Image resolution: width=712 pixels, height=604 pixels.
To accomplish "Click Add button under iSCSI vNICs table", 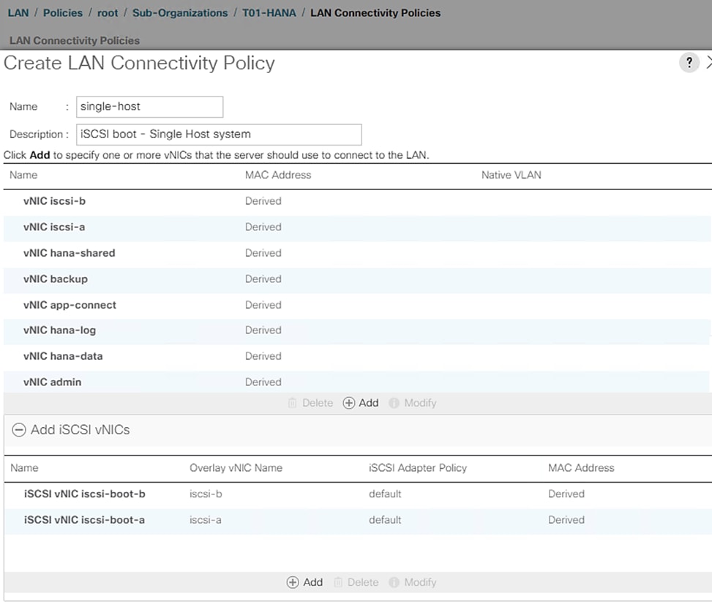I will (x=304, y=582).
